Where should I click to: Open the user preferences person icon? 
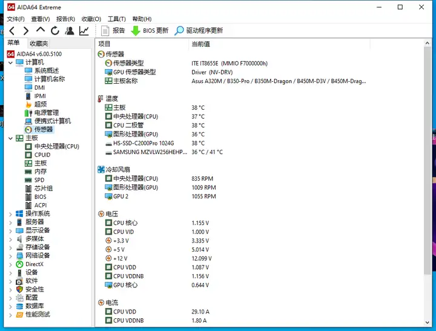click(70, 31)
